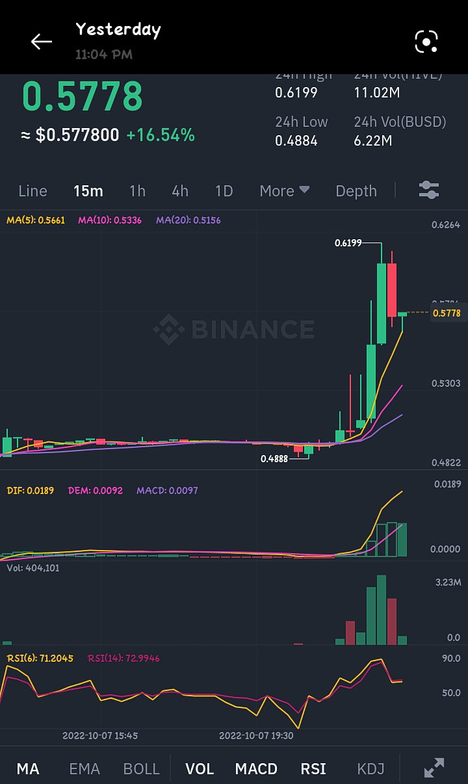The width and height of the screenshot is (468, 784).
Task: Select the 15m timeframe
Action: point(88,190)
